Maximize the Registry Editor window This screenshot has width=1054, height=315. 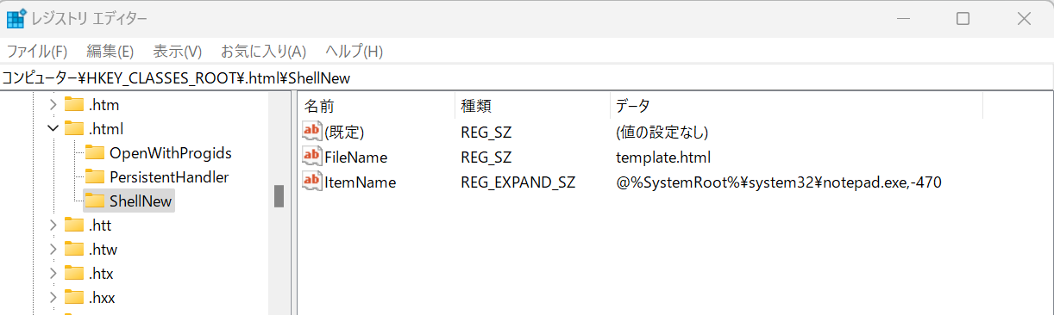pos(963,18)
